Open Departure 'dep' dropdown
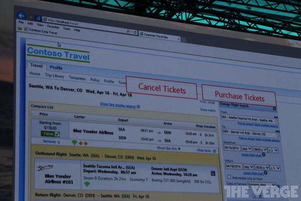 click(x=246, y=149)
